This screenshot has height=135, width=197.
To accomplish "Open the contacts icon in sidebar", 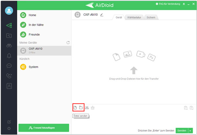I will point(9,86).
